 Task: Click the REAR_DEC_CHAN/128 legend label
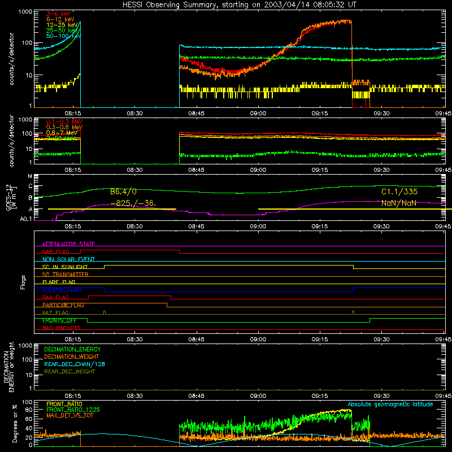75,364
